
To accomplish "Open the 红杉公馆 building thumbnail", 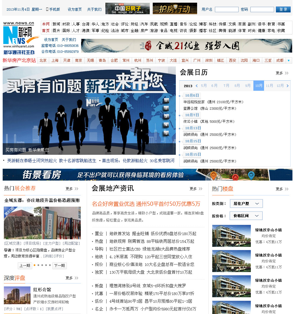I will (17, 295).
